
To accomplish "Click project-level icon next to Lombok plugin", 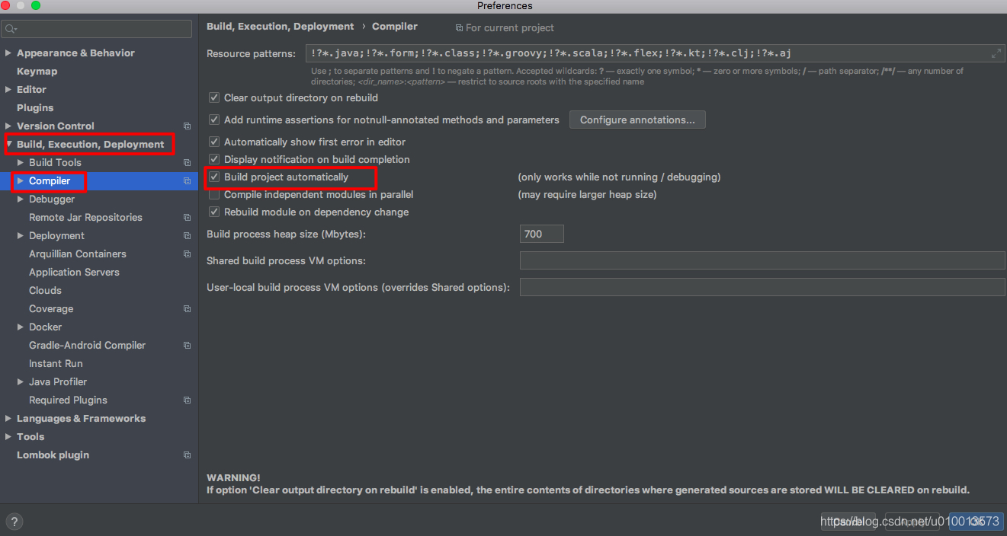I will [187, 455].
